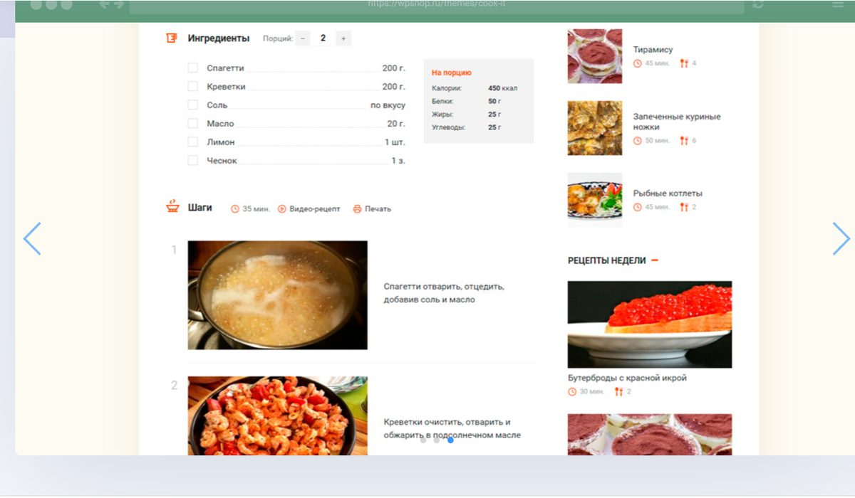Click the baked chicken legs thumbnail
The image size is (855, 498).
(595, 128)
